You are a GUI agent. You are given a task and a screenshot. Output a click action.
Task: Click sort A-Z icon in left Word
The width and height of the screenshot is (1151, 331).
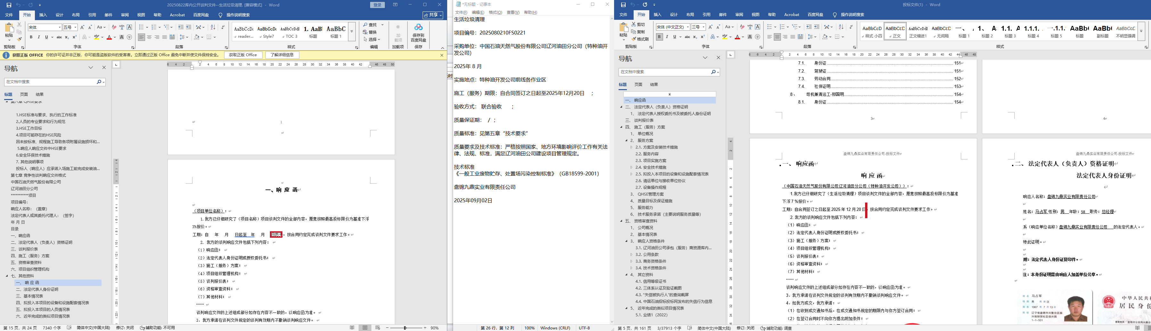(213, 27)
